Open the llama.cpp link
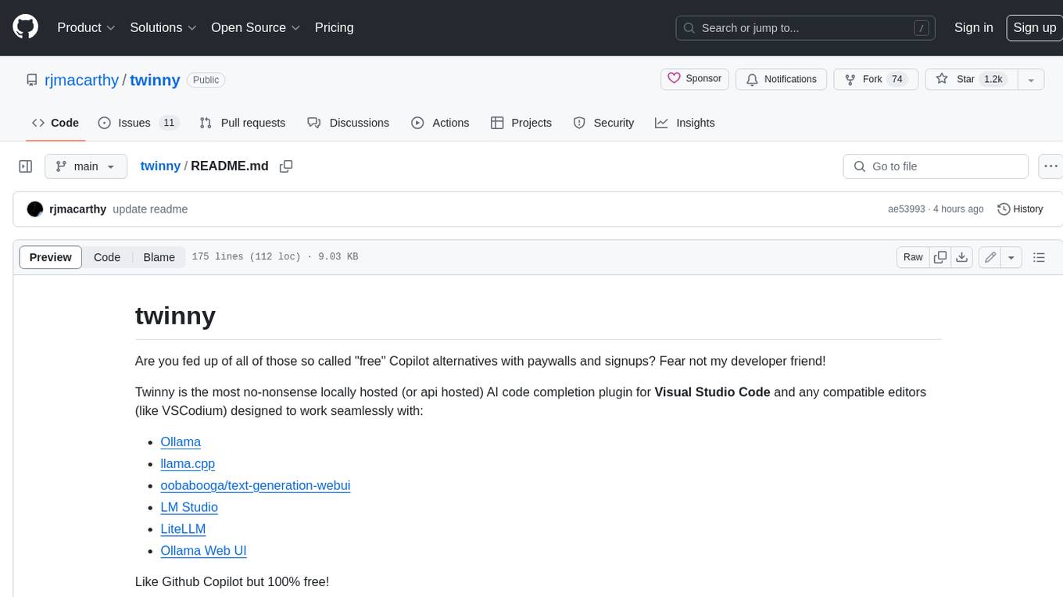 pos(188,463)
